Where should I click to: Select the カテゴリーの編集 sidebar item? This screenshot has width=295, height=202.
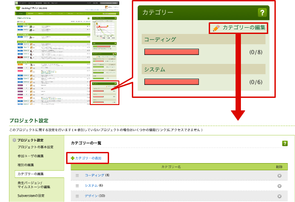(x=39, y=174)
